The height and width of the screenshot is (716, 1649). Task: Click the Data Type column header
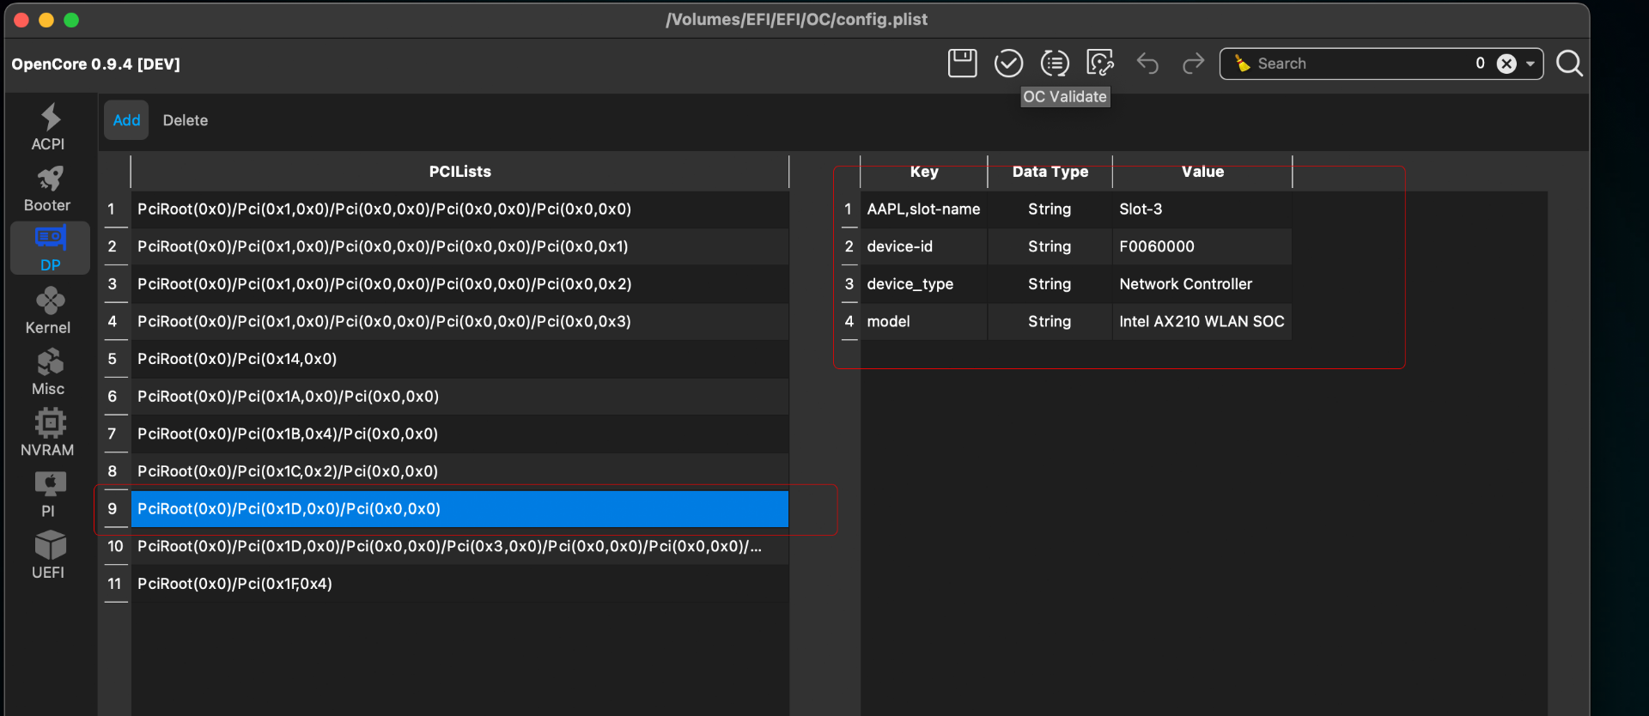tap(1050, 172)
